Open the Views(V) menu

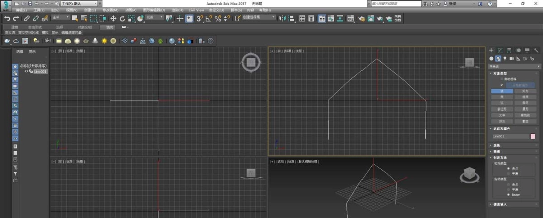[x=72, y=10]
